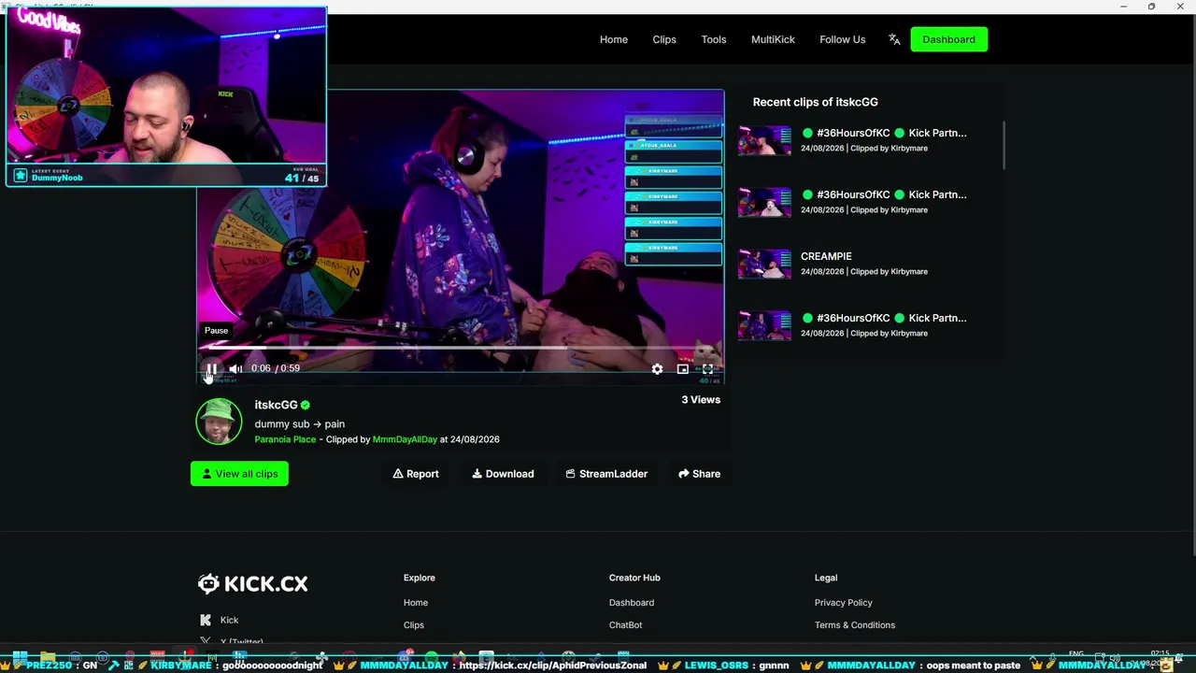Image resolution: width=1196 pixels, height=673 pixels.
Task: Open the second #36HoursOfKC clip thumbnail
Action: pyautogui.click(x=764, y=202)
